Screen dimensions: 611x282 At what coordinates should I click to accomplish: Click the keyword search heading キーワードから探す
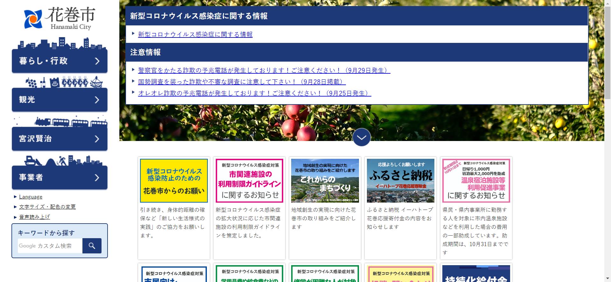pos(46,233)
